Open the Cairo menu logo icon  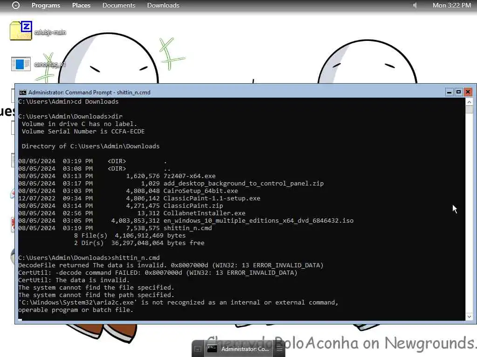[x=15, y=5]
